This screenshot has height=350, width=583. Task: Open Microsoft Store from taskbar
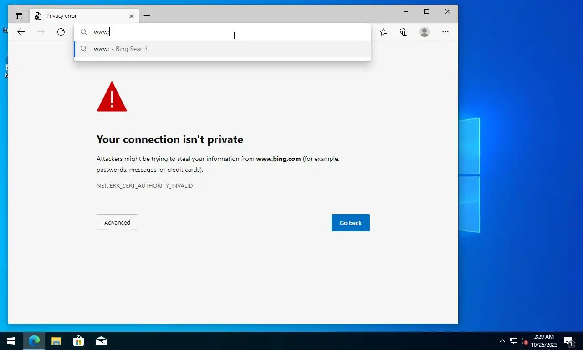pyautogui.click(x=79, y=341)
